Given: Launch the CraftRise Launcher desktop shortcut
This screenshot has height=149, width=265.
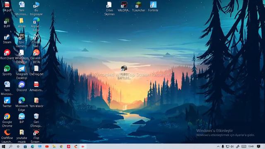Looking at the screenshot, I should point(7,136).
